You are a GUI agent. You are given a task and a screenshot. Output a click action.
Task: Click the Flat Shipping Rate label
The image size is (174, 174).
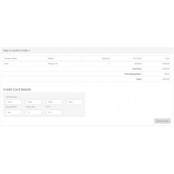tap(133, 74)
